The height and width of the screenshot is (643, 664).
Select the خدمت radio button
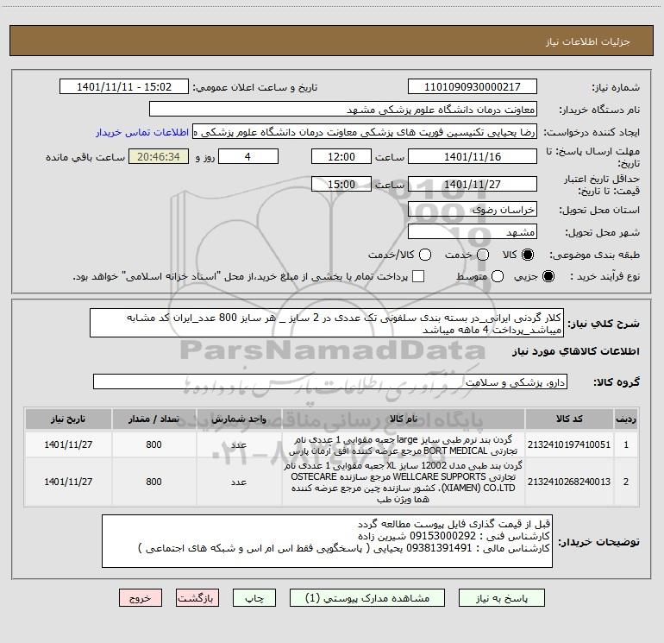coord(483,255)
